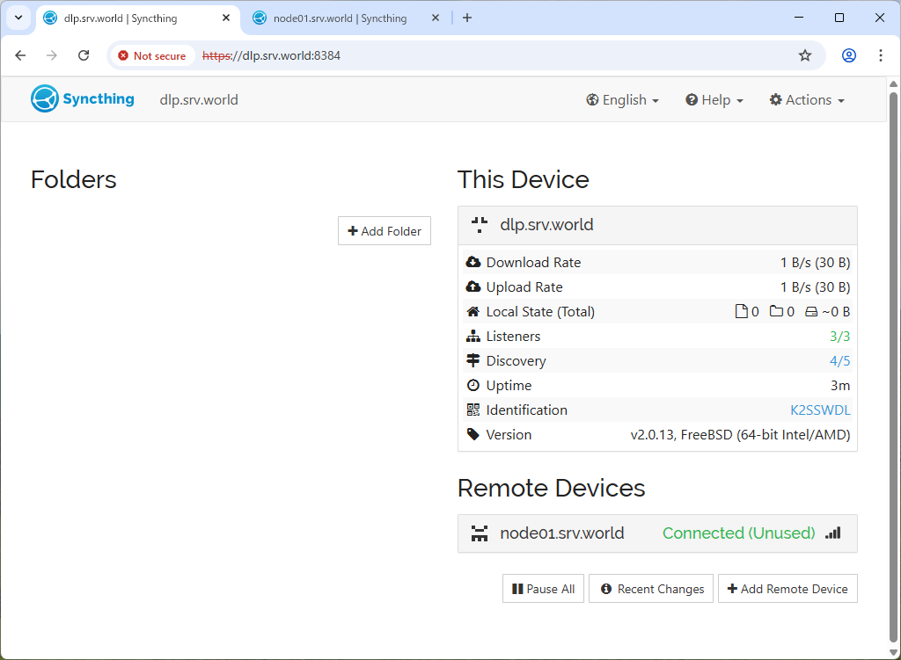Open a new browser tab
Screen dimensions: 901x660
(467, 18)
